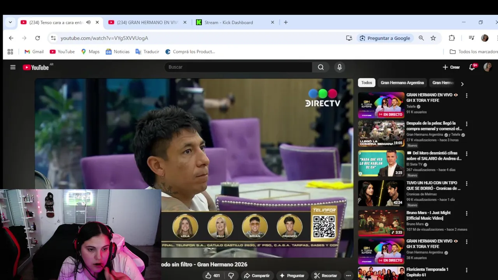Show more filter chips with right arrow

(x=462, y=84)
